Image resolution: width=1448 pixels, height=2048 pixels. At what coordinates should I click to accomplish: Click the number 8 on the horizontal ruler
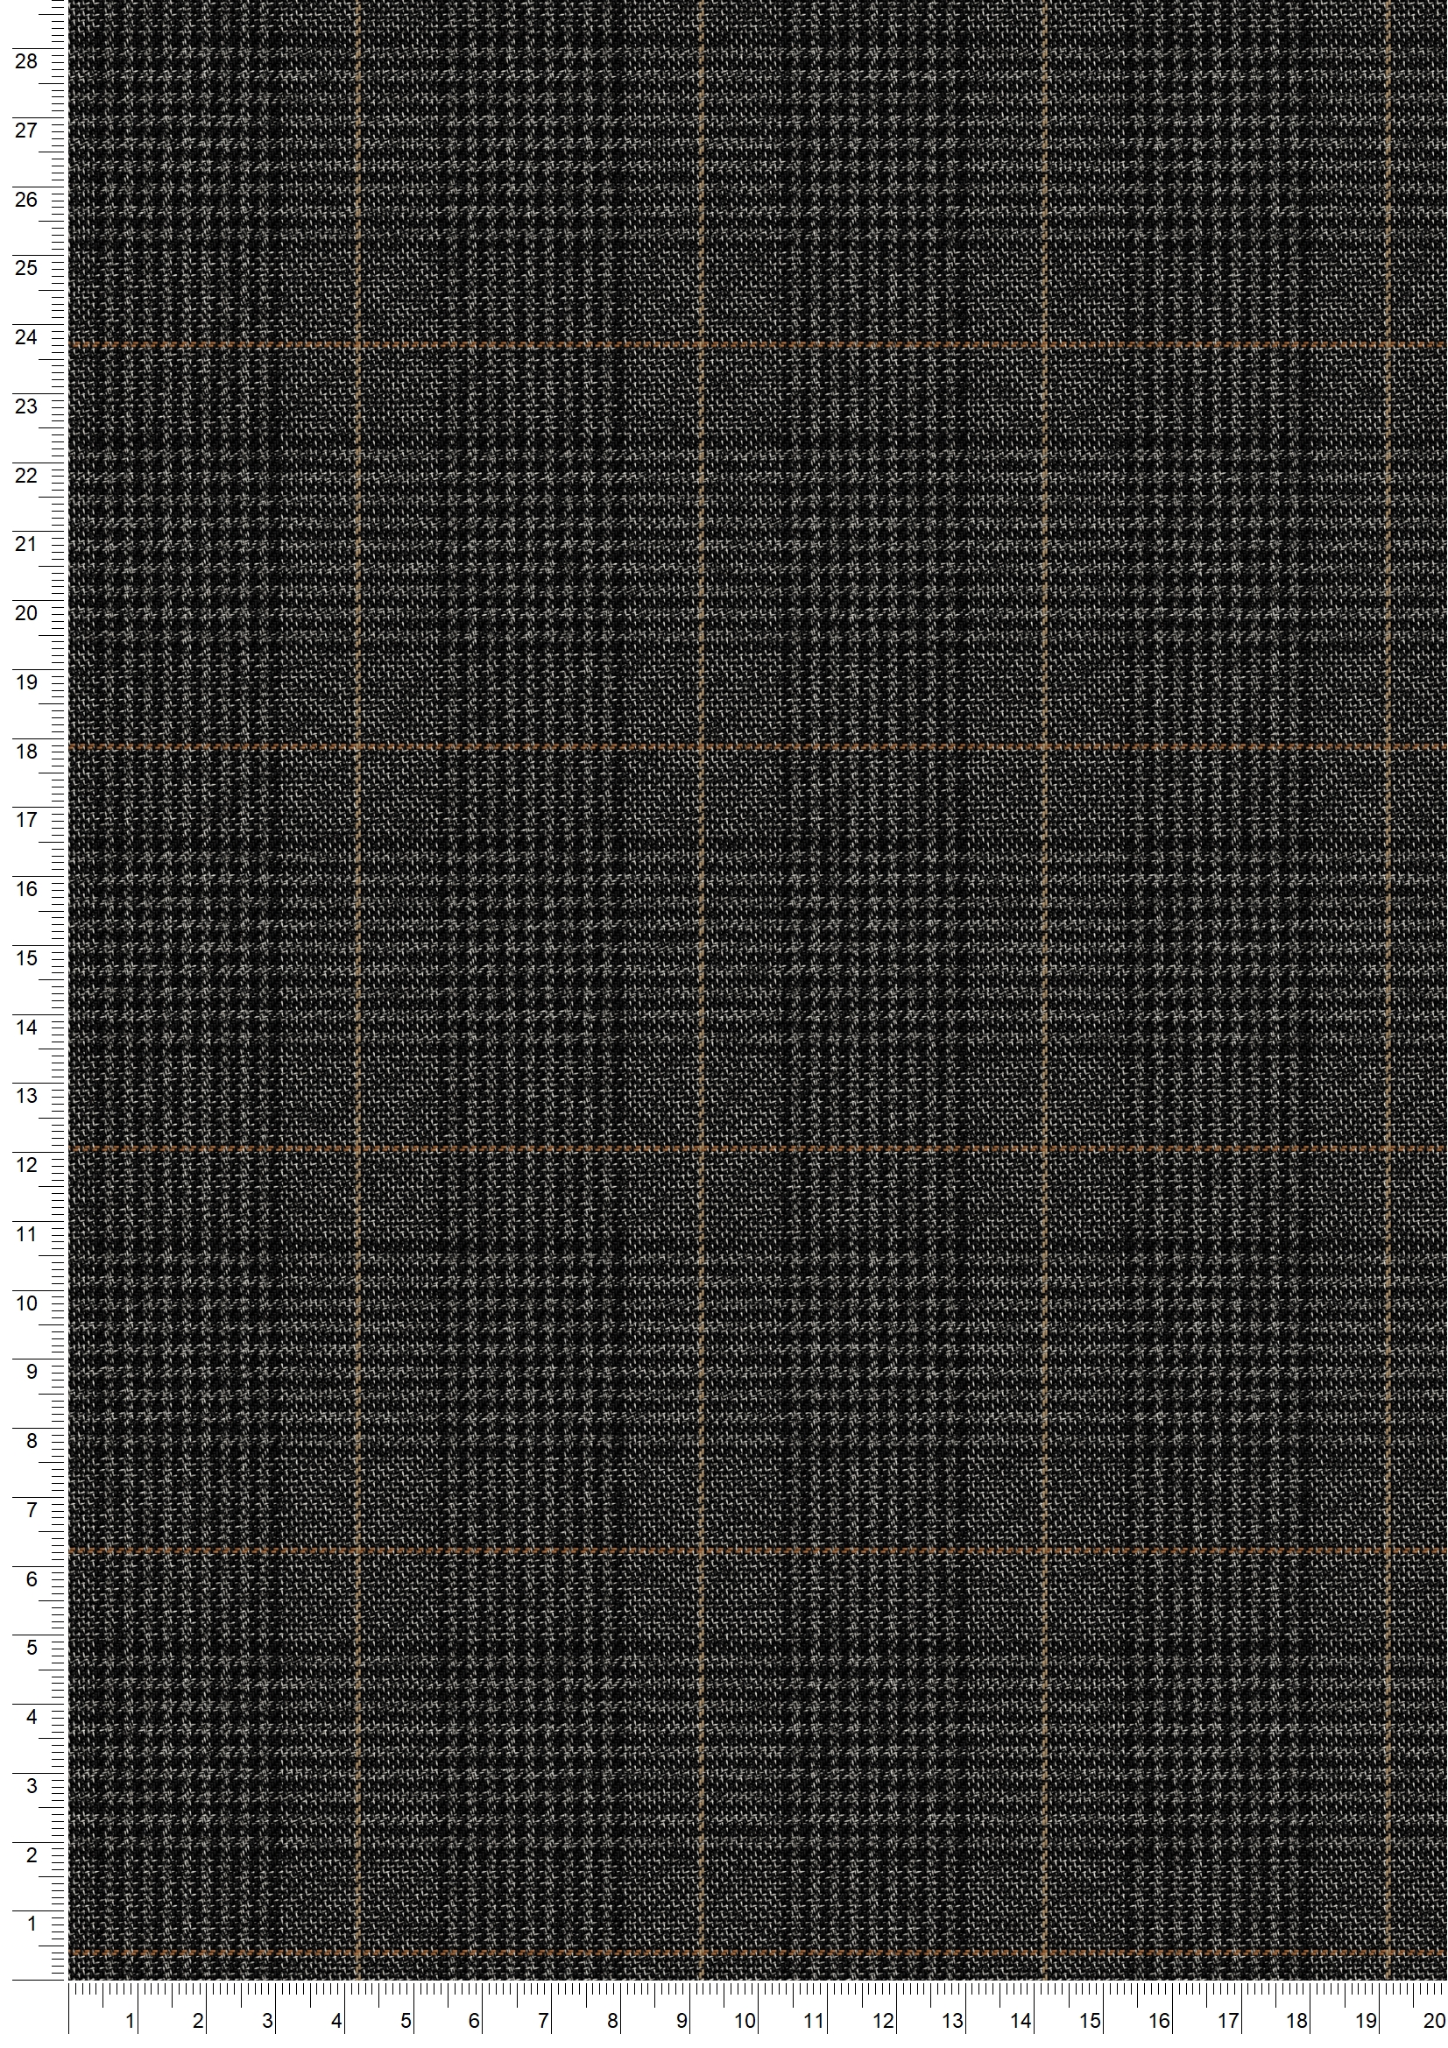[613, 2022]
